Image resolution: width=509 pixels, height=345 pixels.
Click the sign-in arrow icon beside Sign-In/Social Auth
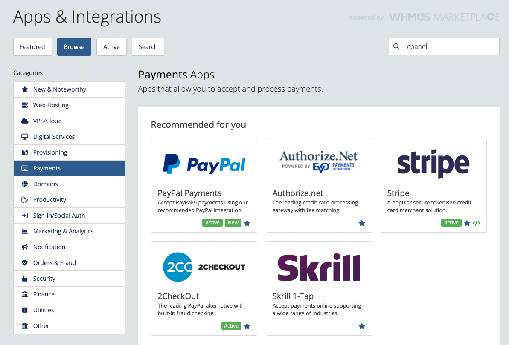point(25,216)
